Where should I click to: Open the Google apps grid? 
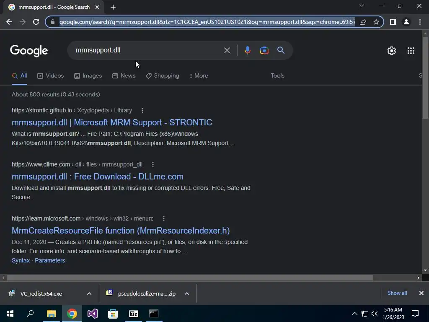click(x=411, y=51)
